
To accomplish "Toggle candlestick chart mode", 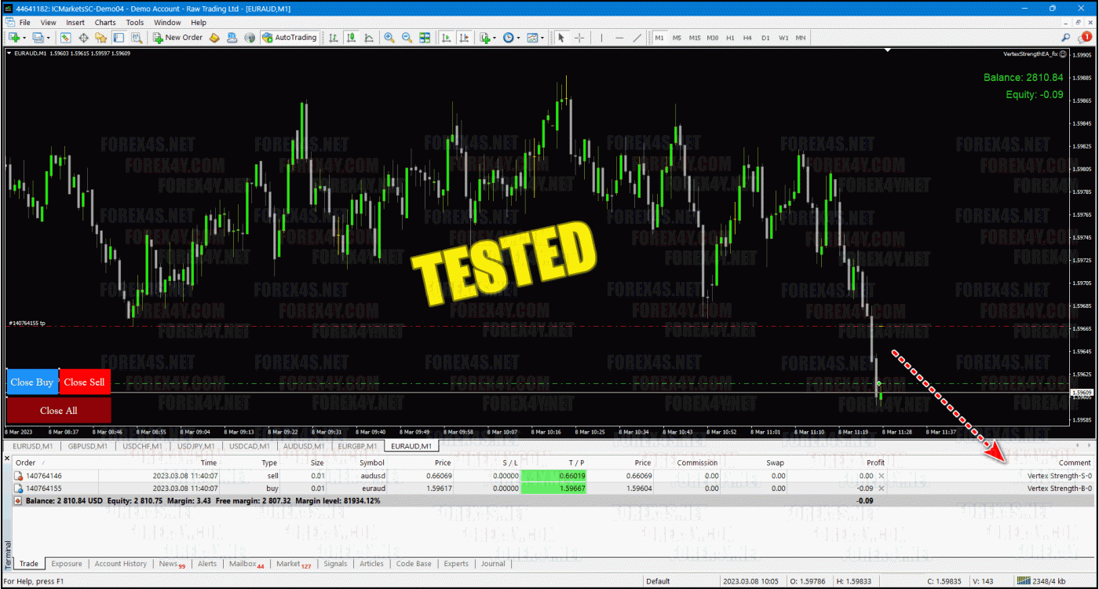I will coord(351,37).
